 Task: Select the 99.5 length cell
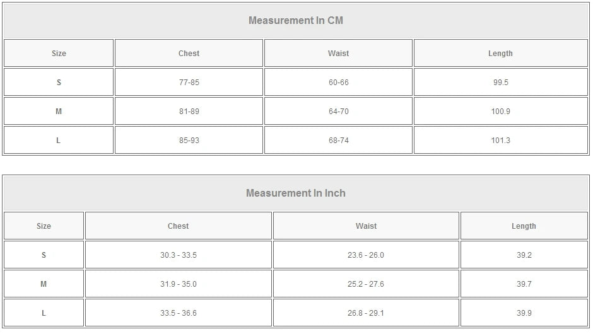pyautogui.click(x=500, y=83)
